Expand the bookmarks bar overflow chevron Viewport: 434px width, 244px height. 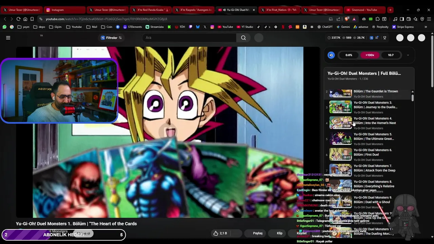pyautogui.click(x=426, y=27)
